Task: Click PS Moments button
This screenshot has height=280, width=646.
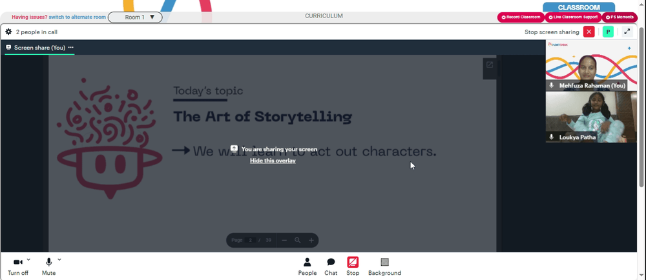Action: tap(620, 17)
